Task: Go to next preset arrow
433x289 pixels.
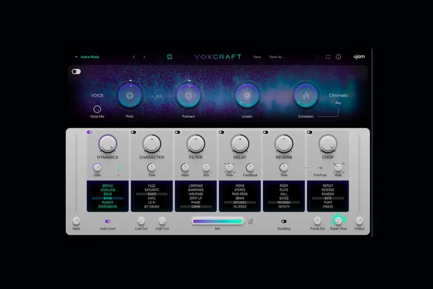Action: coord(144,57)
